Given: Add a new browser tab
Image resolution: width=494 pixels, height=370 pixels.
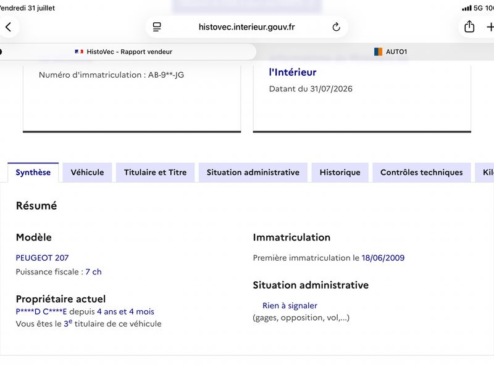Looking at the screenshot, I should [x=490, y=27].
